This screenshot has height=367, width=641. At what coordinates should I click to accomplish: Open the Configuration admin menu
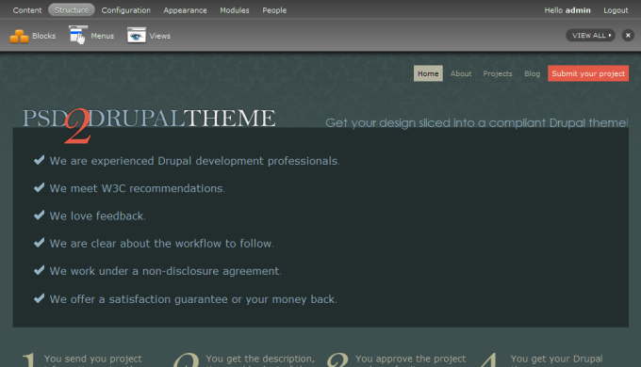126,10
